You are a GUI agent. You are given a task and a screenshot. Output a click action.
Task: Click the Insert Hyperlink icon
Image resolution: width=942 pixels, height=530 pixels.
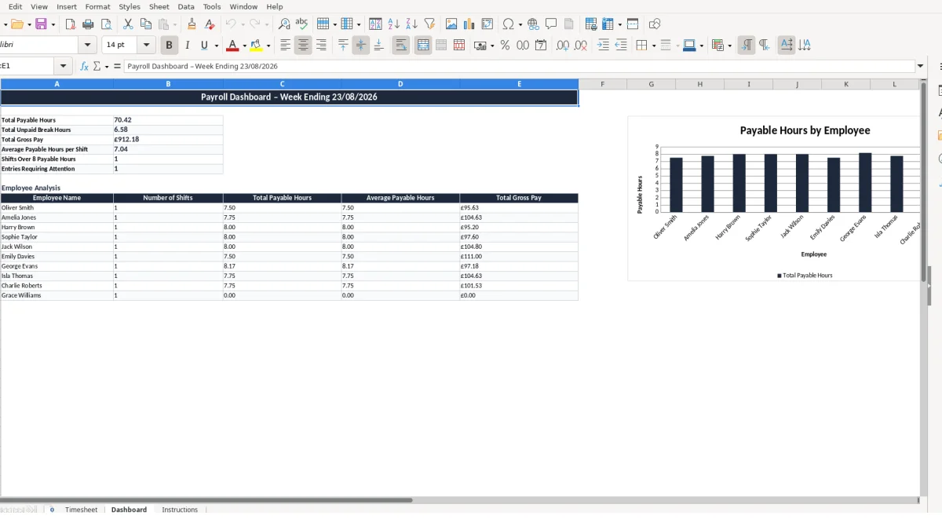tap(533, 24)
